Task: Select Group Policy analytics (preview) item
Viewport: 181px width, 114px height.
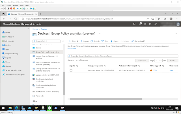Action: [46, 52]
